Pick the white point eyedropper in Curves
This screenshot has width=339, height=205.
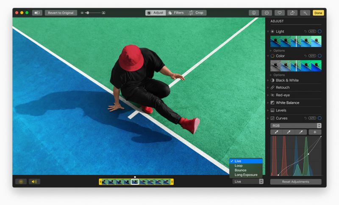click(301, 132)
